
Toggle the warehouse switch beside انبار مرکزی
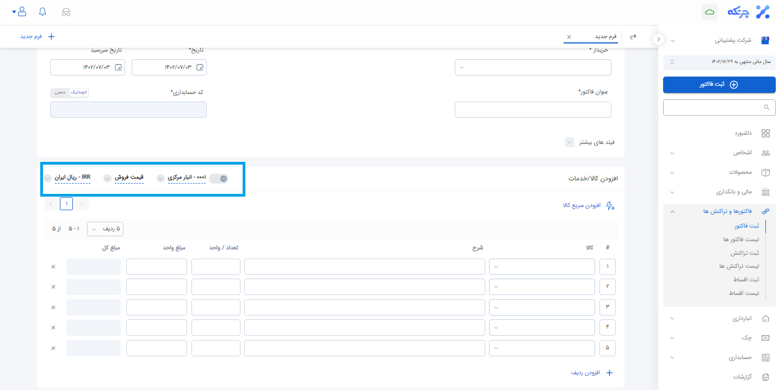click(219, 179)
